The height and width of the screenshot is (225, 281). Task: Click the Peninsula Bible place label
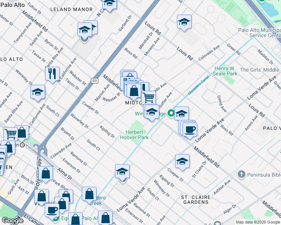point(264,175)
